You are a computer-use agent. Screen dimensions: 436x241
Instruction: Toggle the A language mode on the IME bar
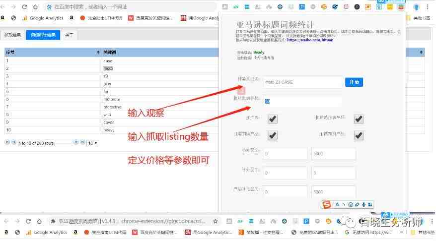tap(337, 205)
